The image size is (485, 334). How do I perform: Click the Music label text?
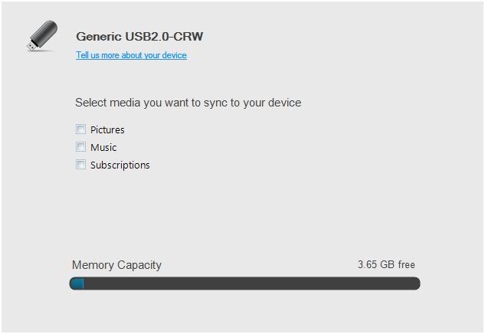(x=103, y=147)
